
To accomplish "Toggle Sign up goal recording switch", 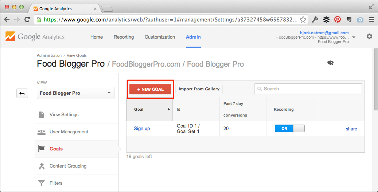I will [x=289, y=128].
